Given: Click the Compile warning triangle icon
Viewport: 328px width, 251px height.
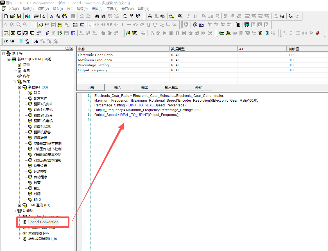Looking at the screenshot, I should pyautogui.click(x=150, y=16).
